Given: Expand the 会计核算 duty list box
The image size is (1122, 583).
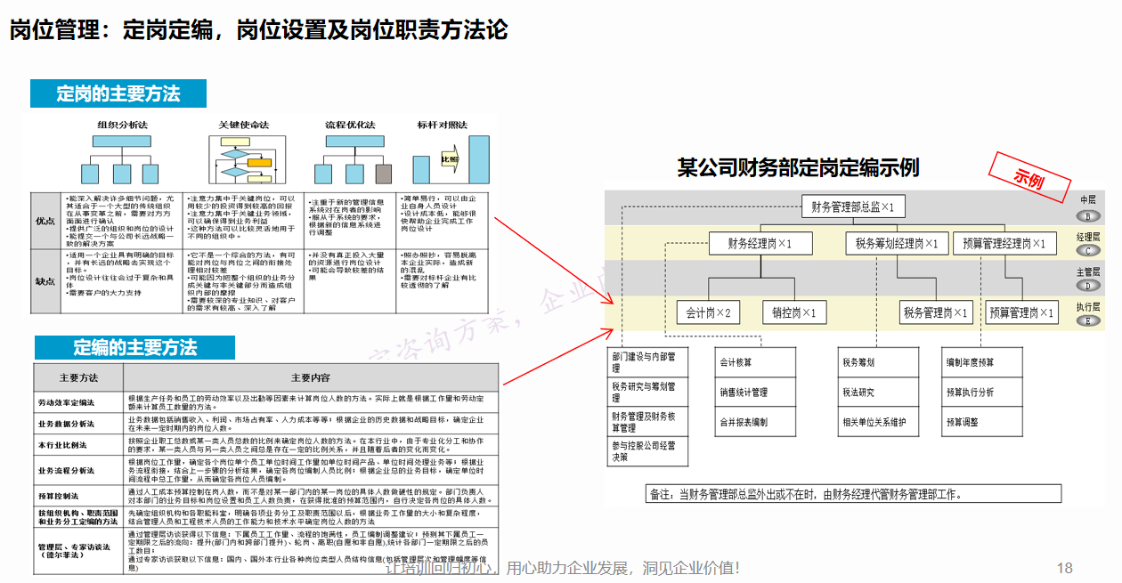Looking at the screenshot, I should point(756,360).
